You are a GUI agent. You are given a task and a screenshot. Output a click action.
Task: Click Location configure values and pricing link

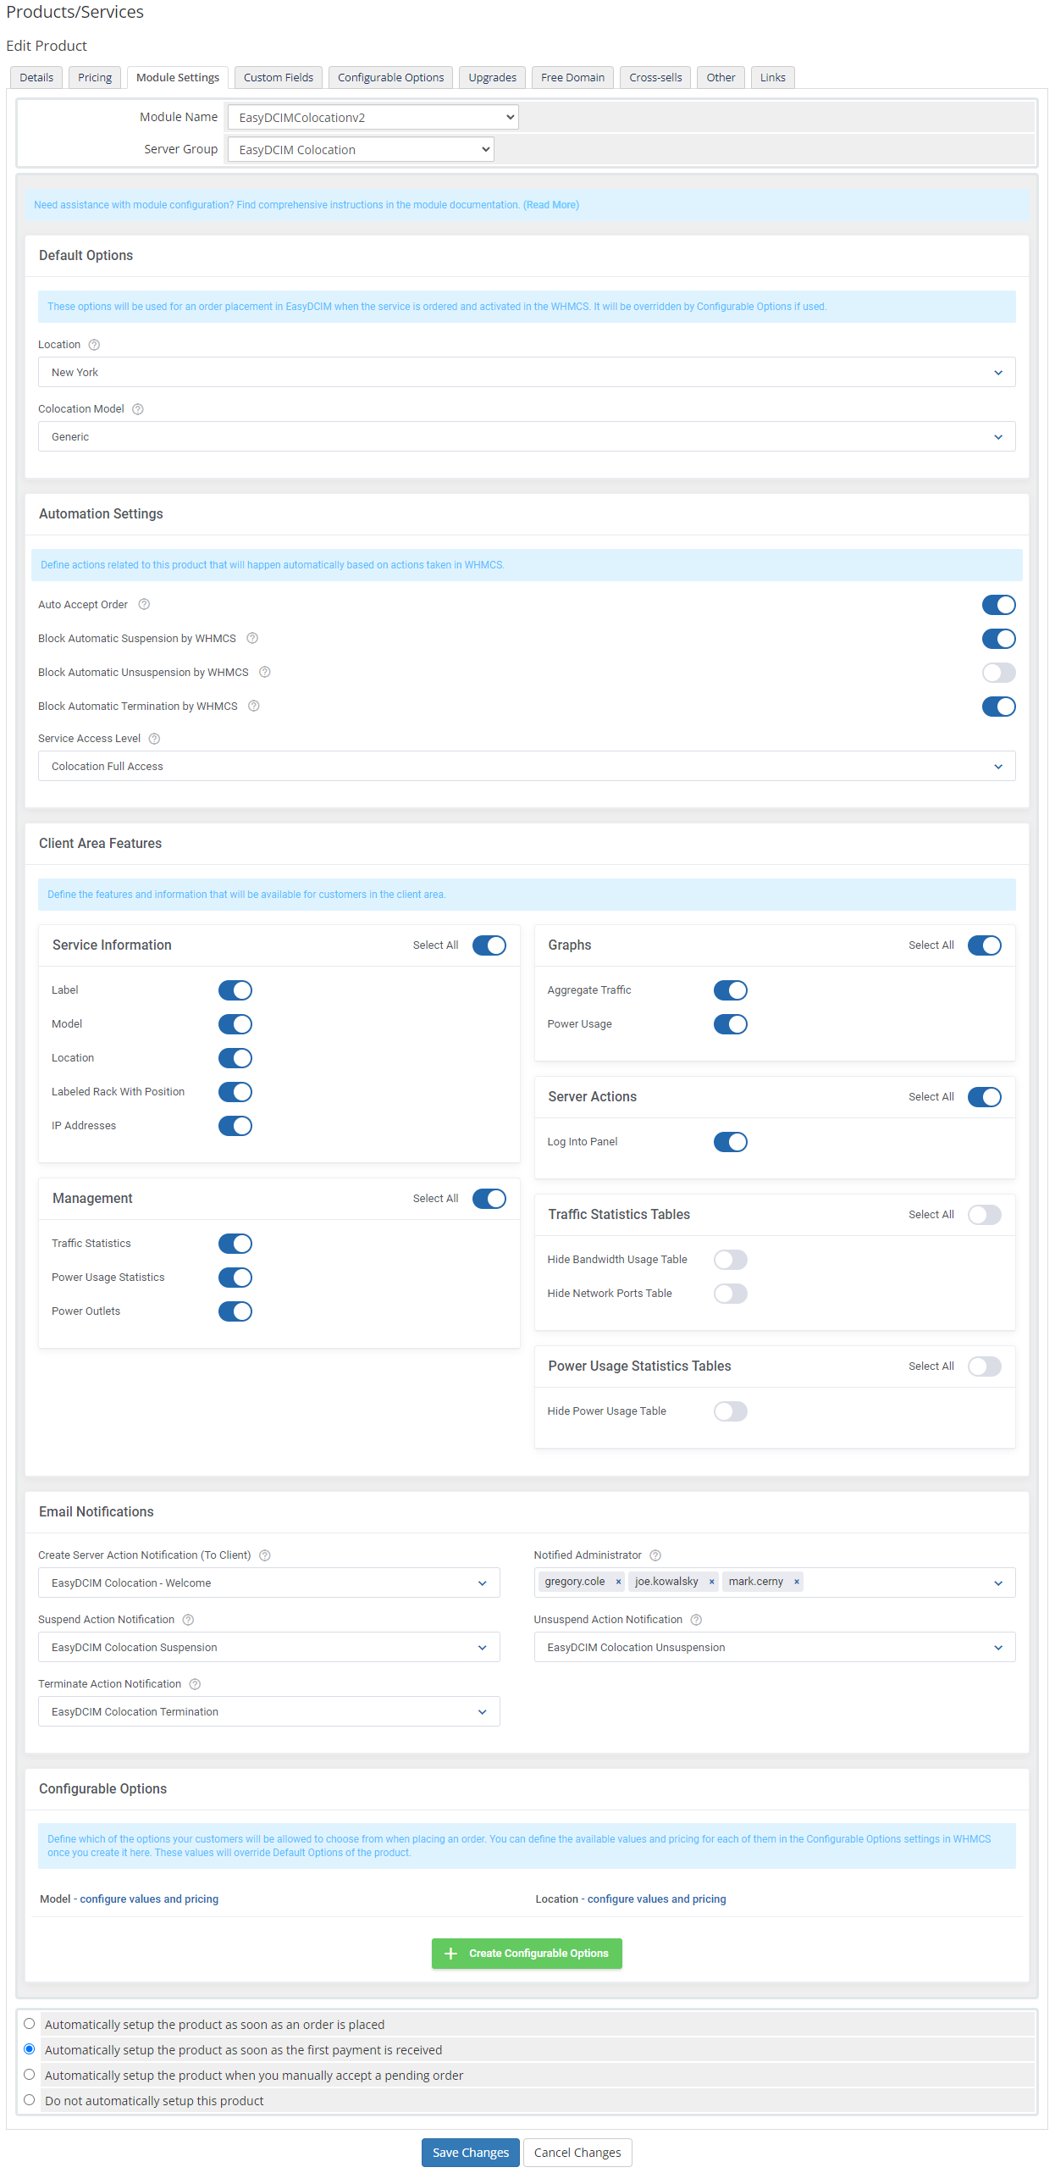click(x=656, y=1899)
